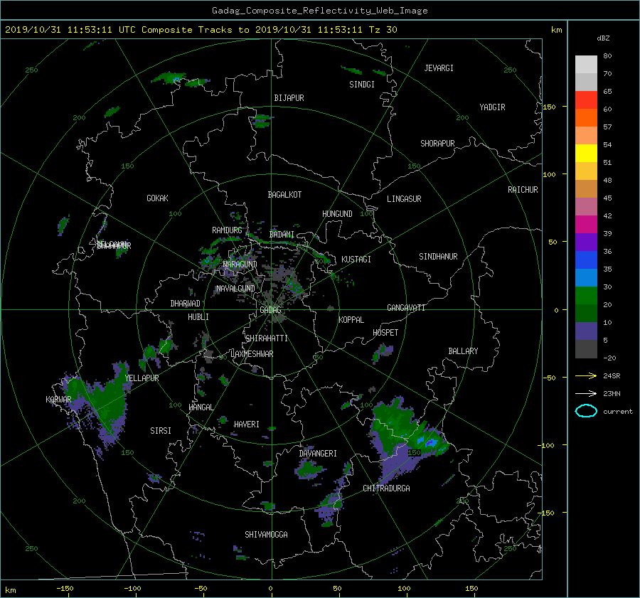Click the BAGALKOT city label
The image size is (640, 598).
click(284, 195)
